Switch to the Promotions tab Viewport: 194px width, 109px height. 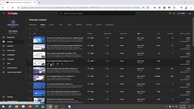coord(110,25)
